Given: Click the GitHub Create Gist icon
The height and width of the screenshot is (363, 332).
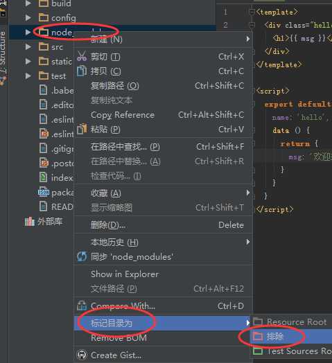Looking at the screenshot, I should pos(82,355).
